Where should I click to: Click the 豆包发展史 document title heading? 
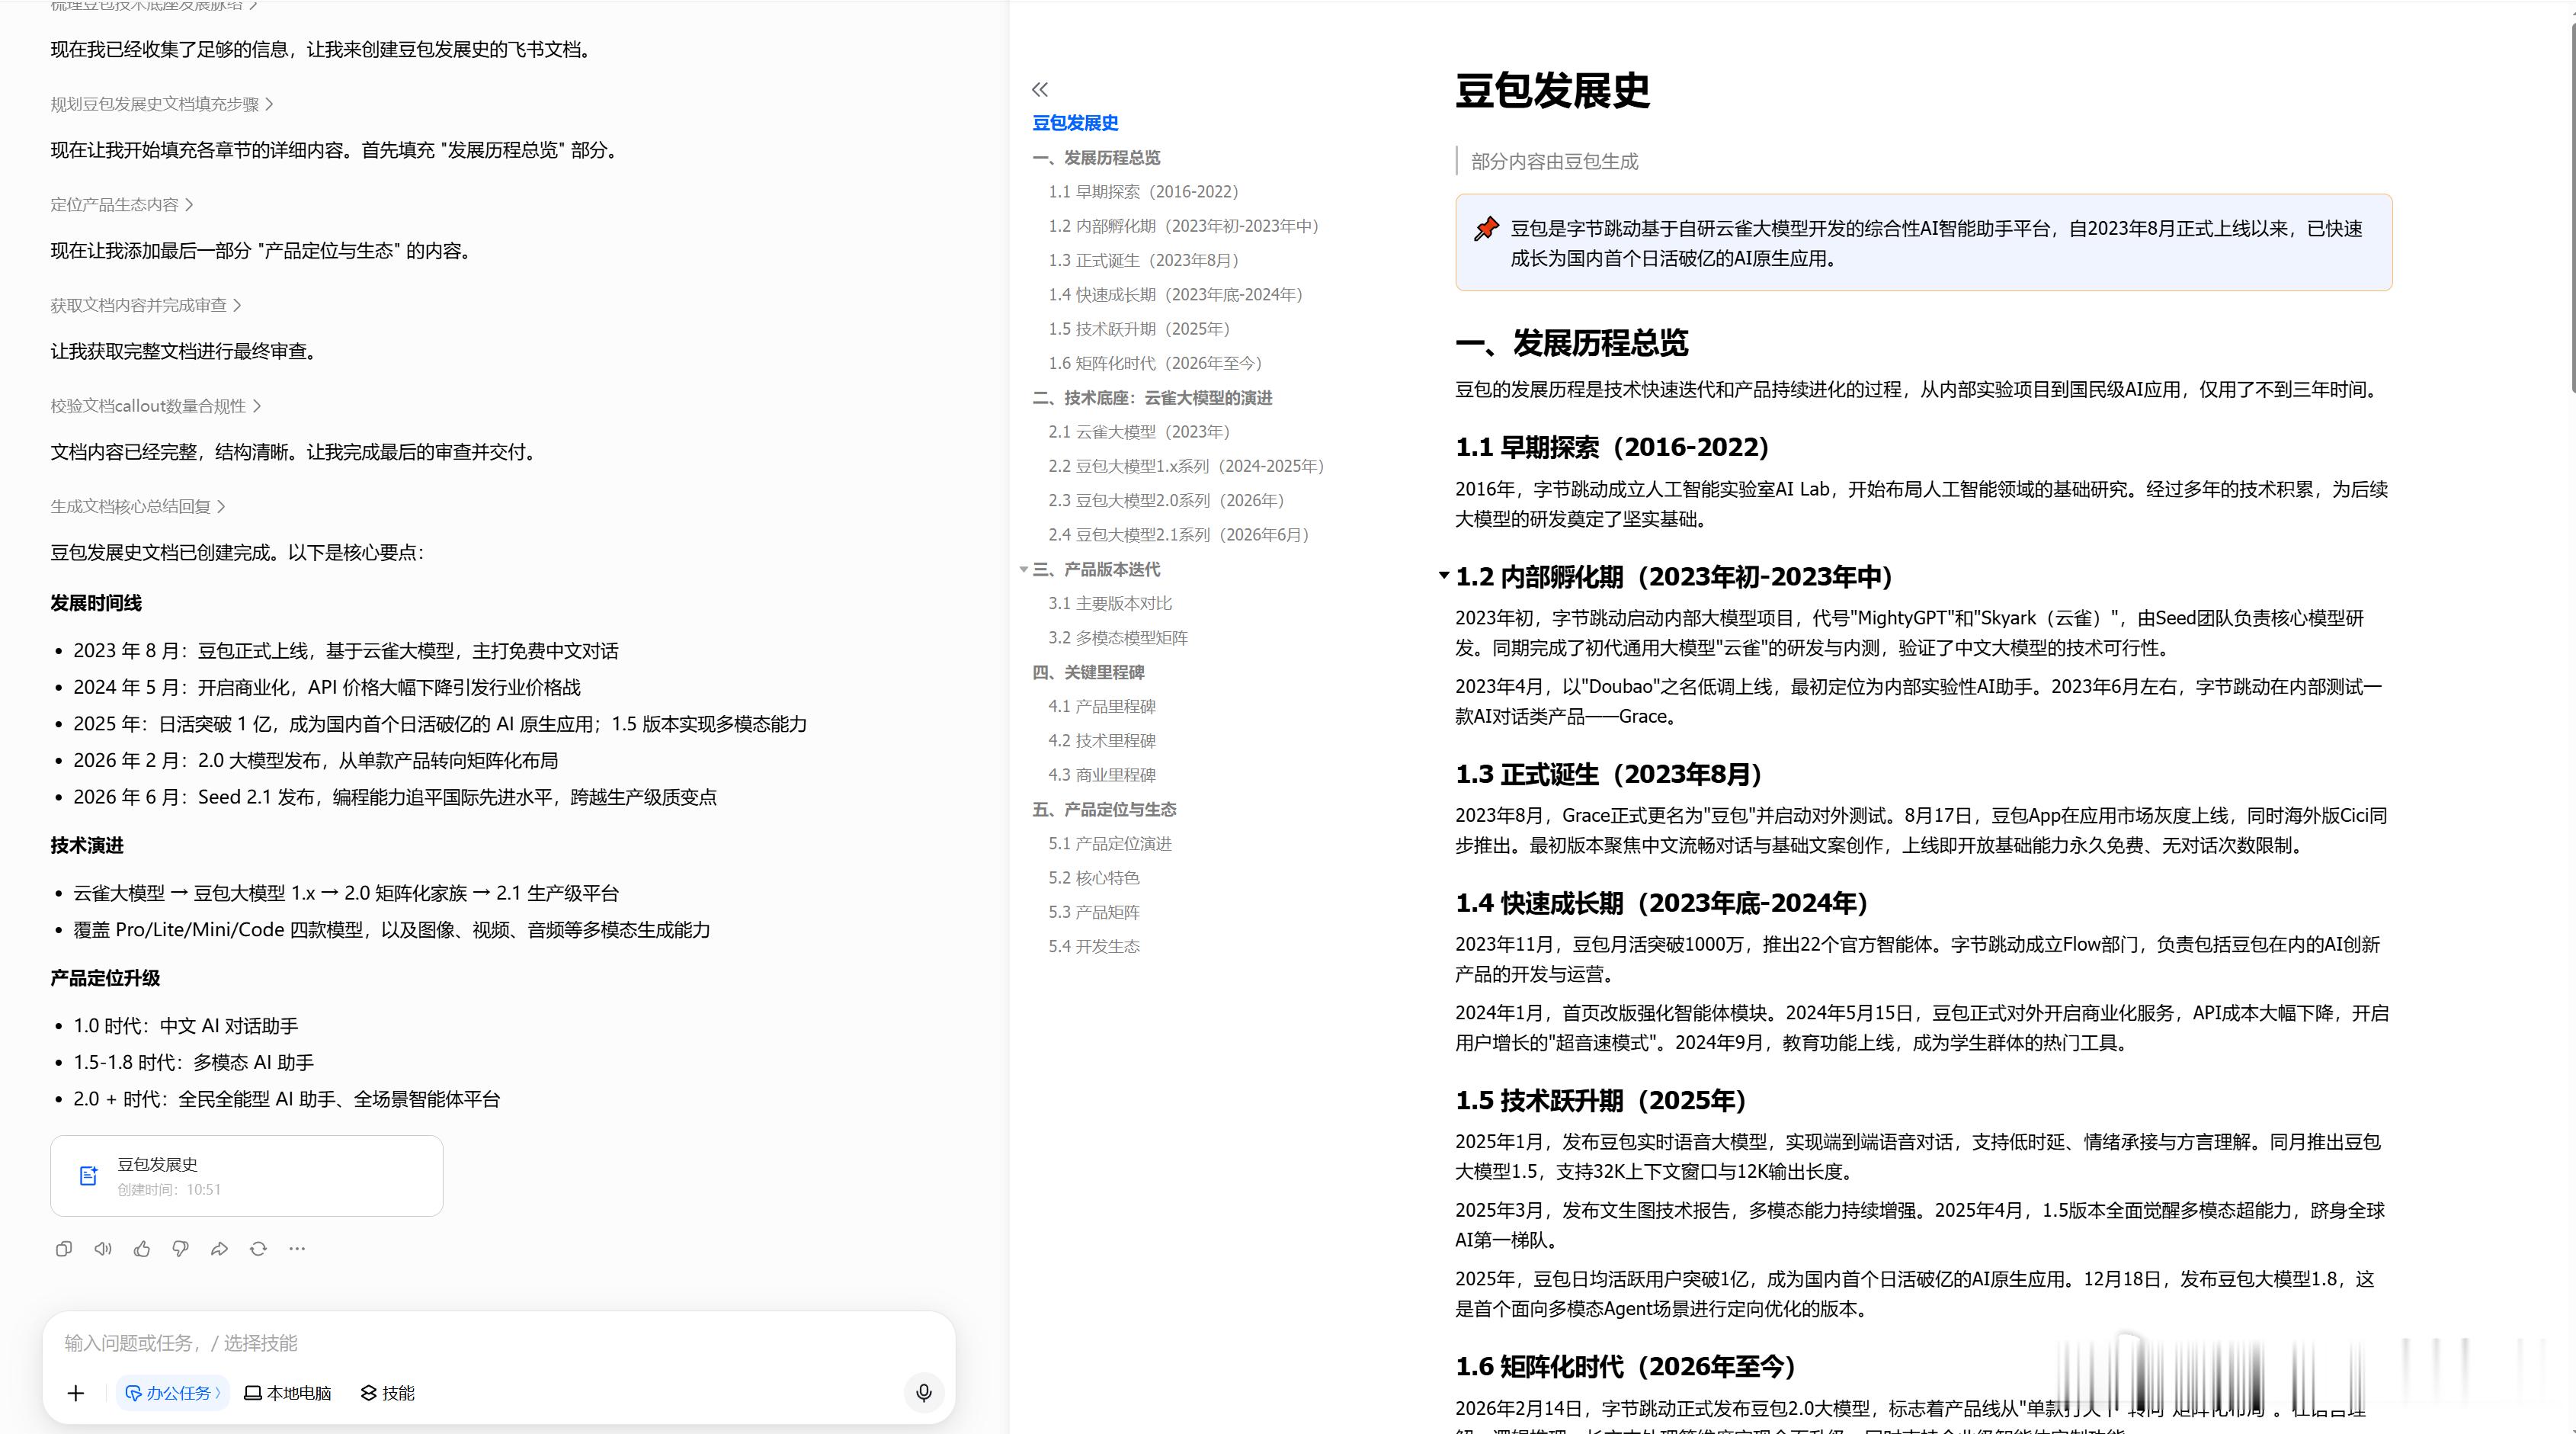[1552, 90]
